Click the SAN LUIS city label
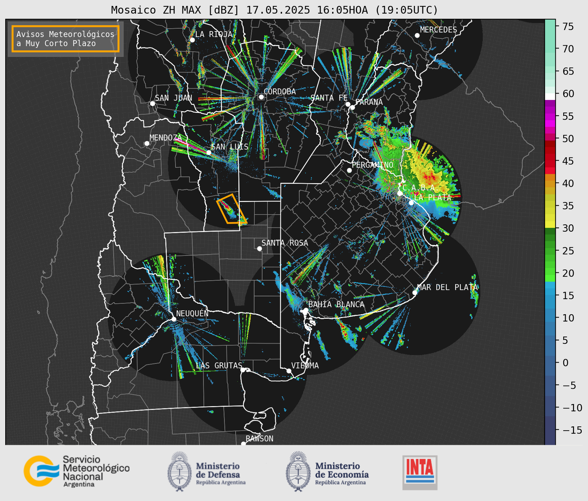 230,147
